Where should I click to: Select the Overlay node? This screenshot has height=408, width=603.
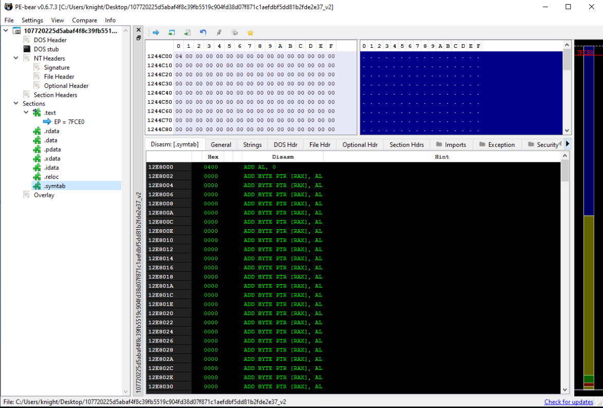44,195
